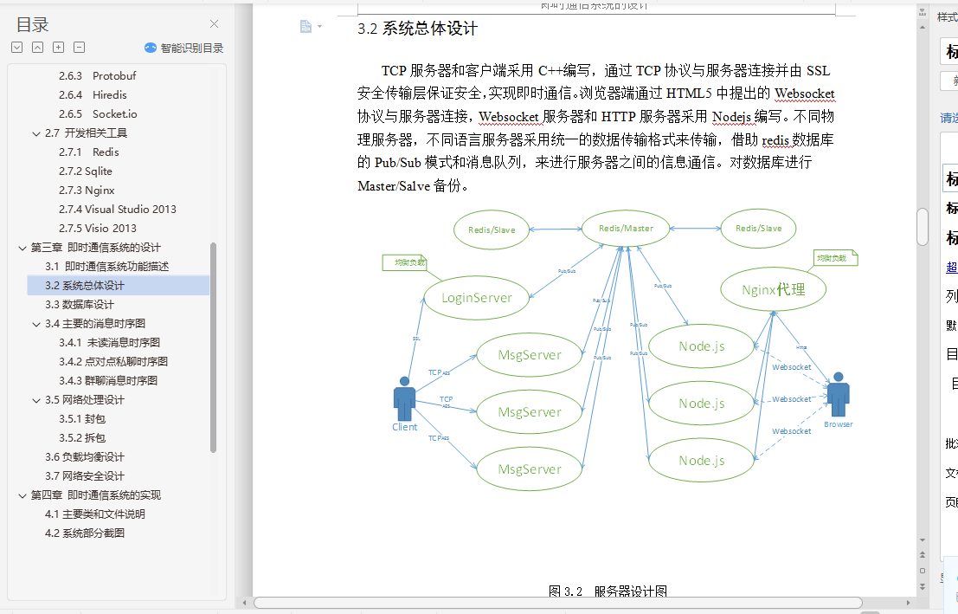This screenshot has height=614, width=958.
Task: Open 2.6.5 Socket.io in the outline
Action: pos(98,113)
